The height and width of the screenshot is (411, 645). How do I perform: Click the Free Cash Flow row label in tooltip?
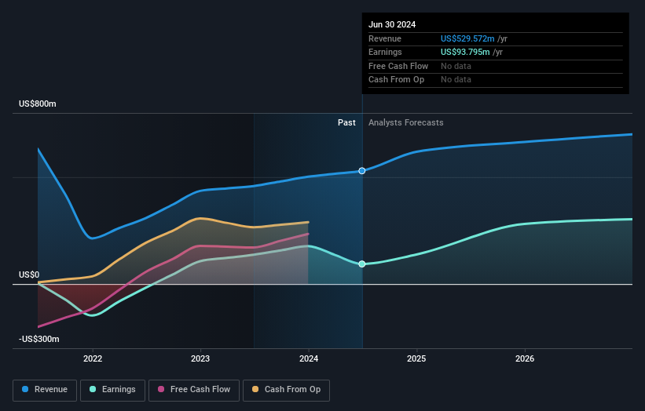tap(398, 66)
